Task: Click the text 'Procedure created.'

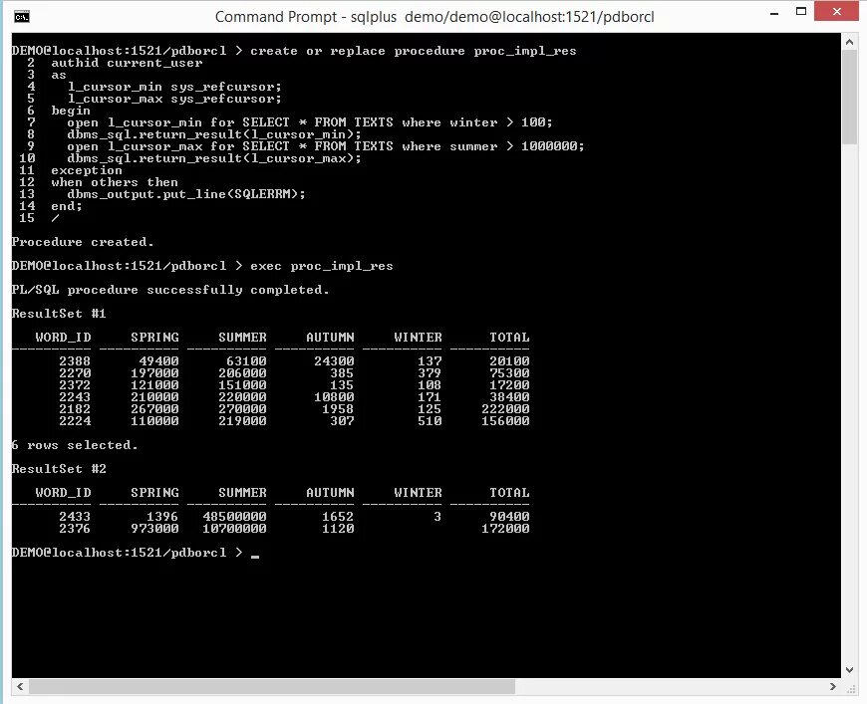Action: pos(83,242)
